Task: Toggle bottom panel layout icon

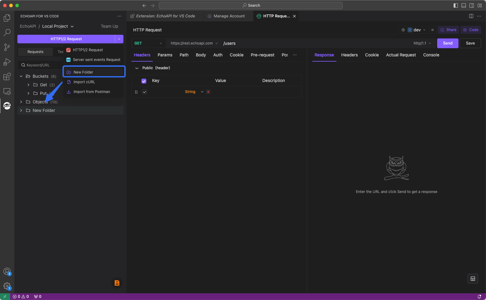Action: pyautogui.click(x=464, y=5)
